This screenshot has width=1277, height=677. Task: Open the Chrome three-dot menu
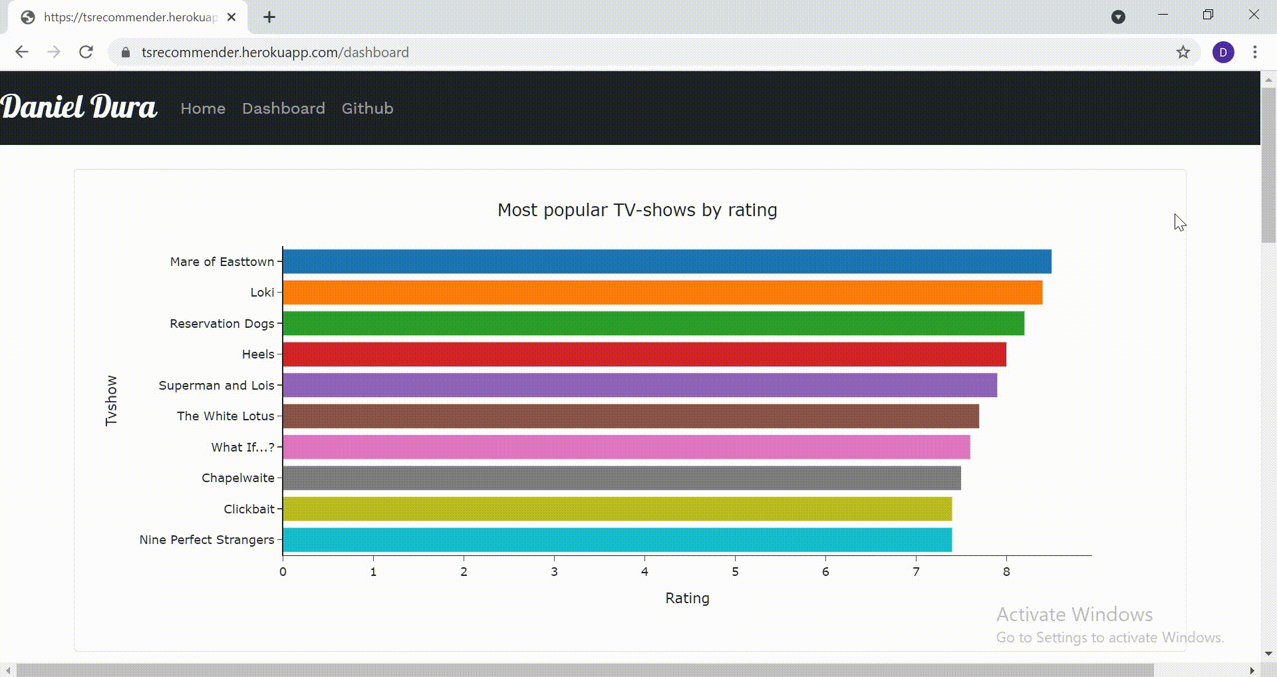click(x=1255, y=52)
